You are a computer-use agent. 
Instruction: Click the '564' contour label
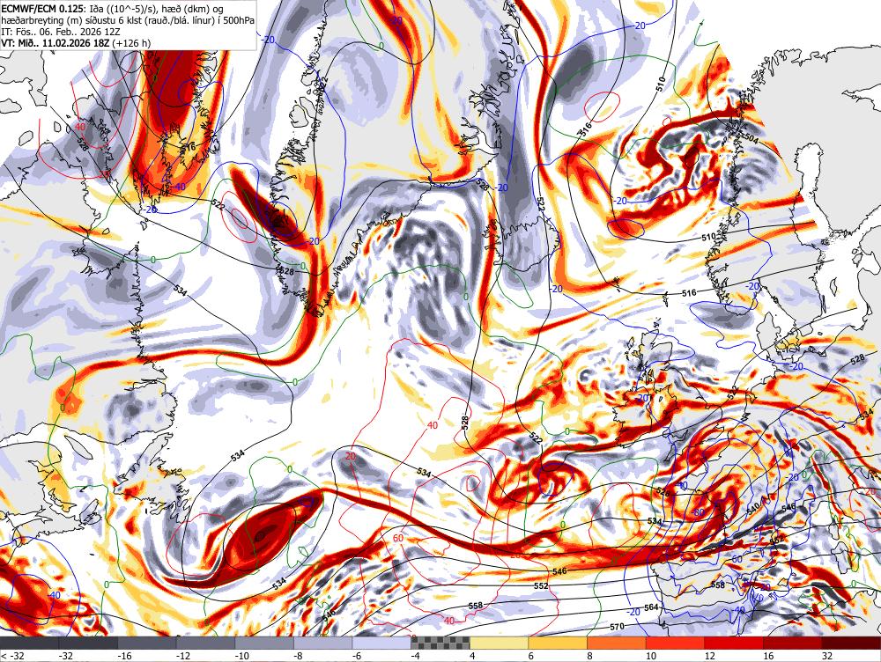[x=651, y=607]
